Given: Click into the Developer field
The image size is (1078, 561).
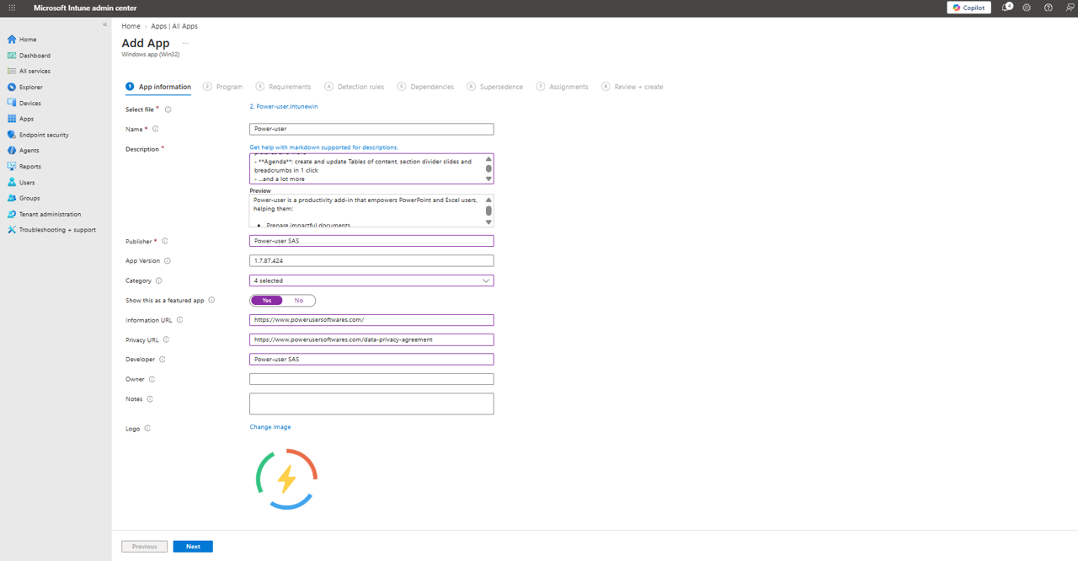Looking at the screenshot, I should click(371, 359).
